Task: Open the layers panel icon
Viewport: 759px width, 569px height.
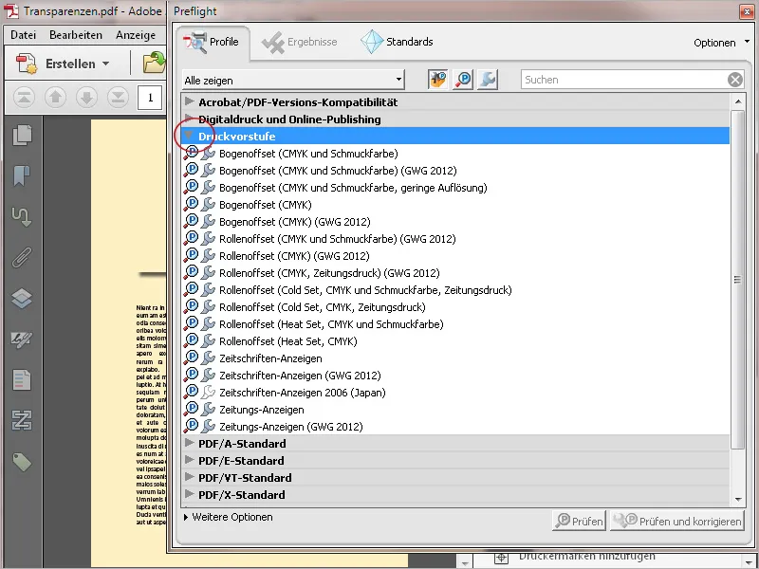Action: [x=22, y=298]
